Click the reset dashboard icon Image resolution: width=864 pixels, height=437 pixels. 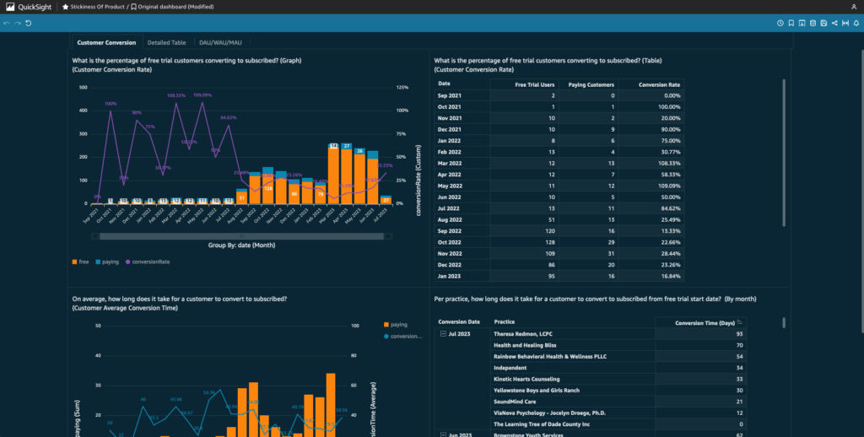pos(29,23)
